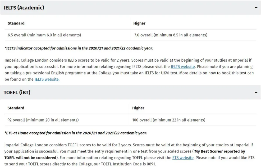Select the "7.0 overall" IELTS higher cell
This screenshot has width=261, height=167.
click(171, 35)
